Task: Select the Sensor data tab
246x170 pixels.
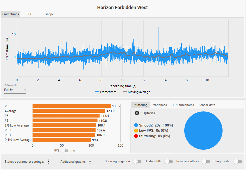Action: [x=207, y=105]
